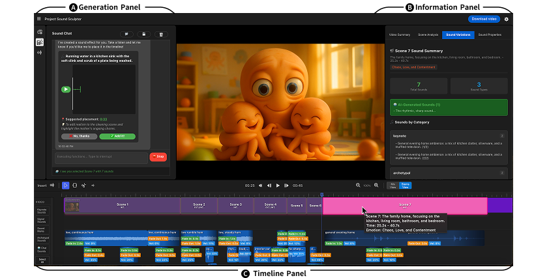Click the Total Sounds stat card
This screenshot has width=549, height=278.
pos(419,86)
